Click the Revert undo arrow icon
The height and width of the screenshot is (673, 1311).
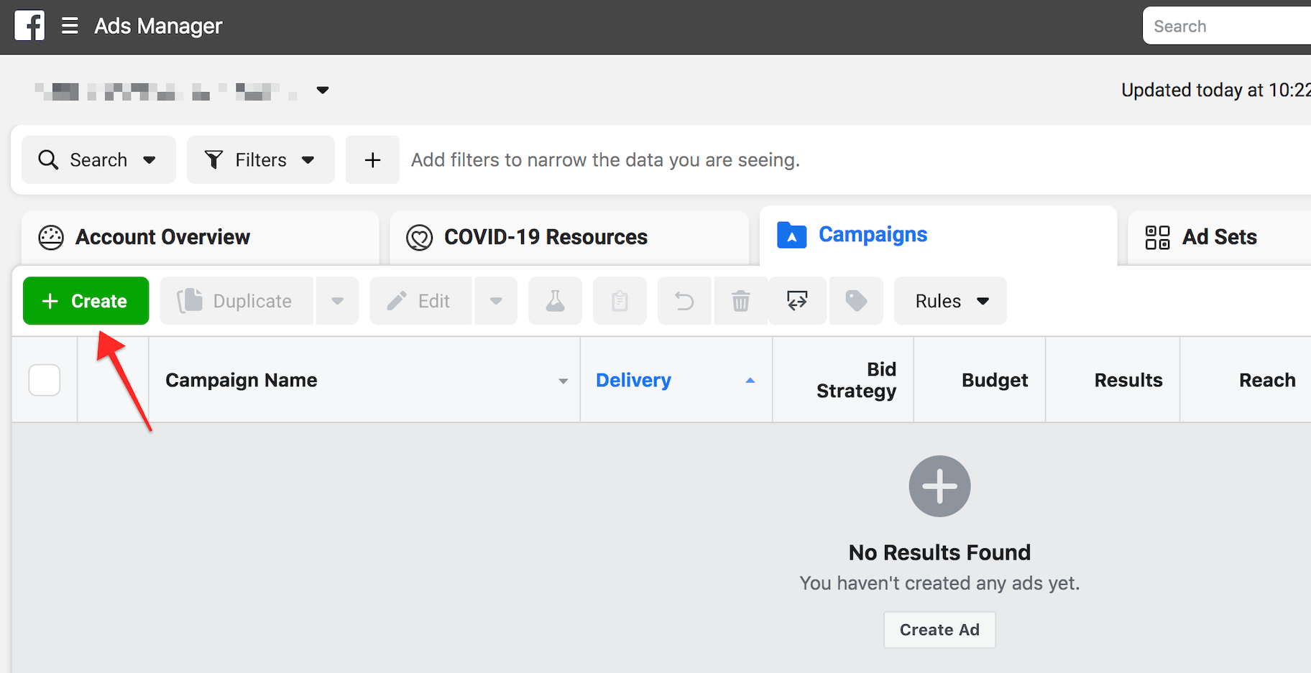[684, 301]
